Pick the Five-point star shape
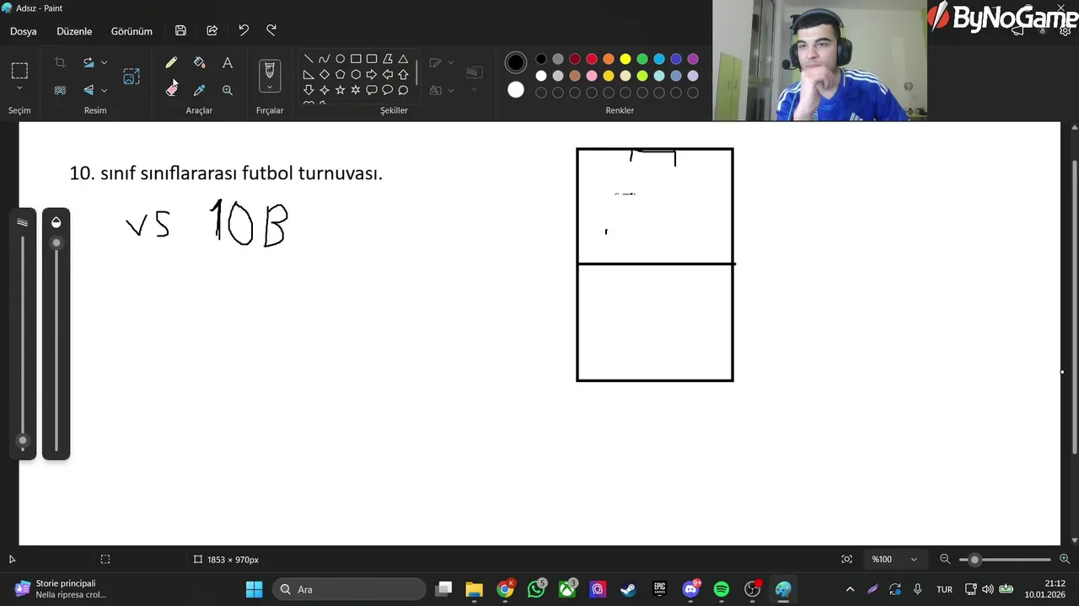Screen dimensions: 1079x606 coord(340,90)
